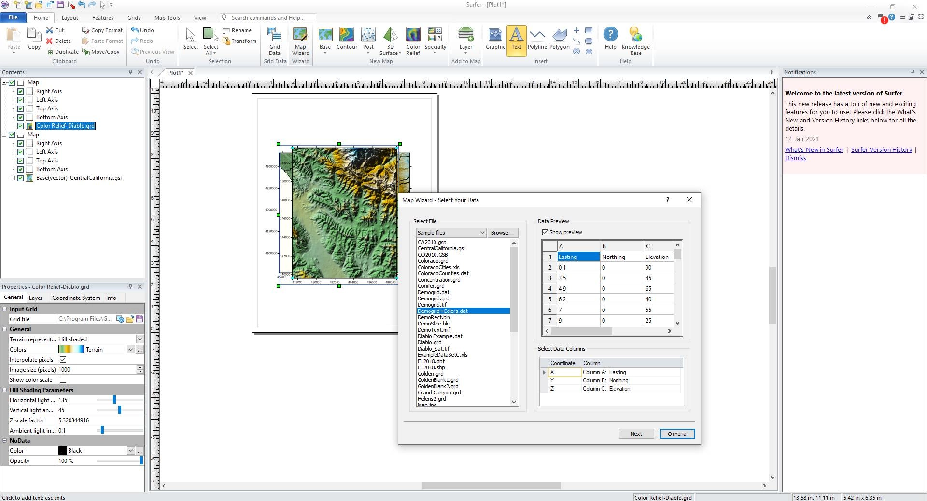Open the NoData Color Black dropdown
927x501 pixels.
tap(130, 451)
